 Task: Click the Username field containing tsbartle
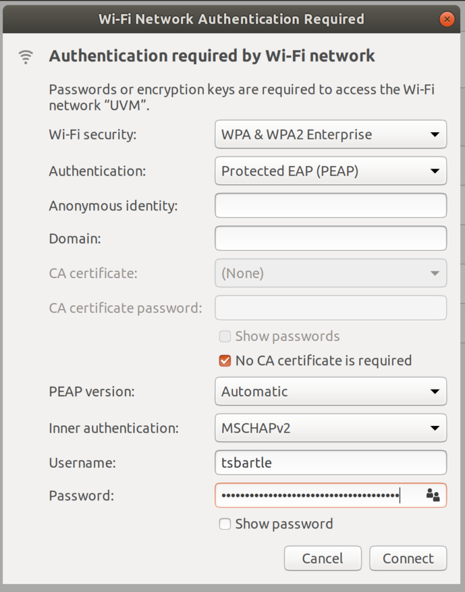coord(331,462)
